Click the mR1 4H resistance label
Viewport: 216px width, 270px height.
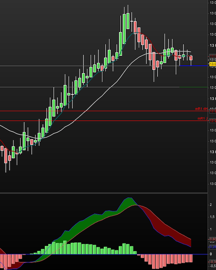(201, 109)
